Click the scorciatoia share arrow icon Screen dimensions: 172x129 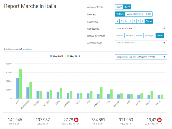pos(21,49)
